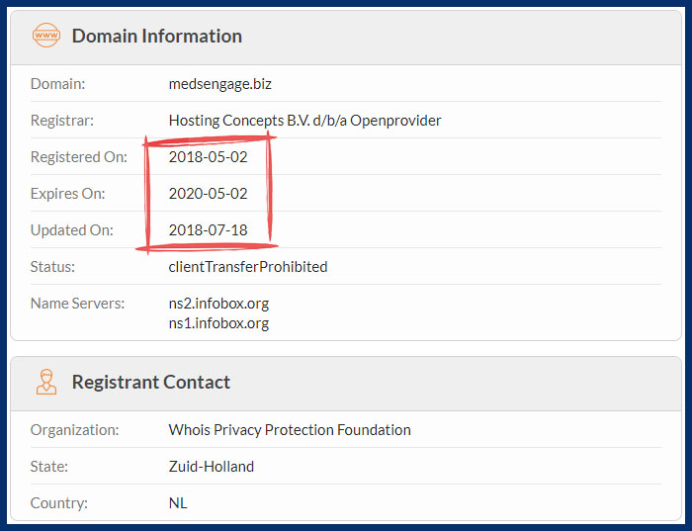Viewport: 692px width, 531px height.
Task: Click the ns1.infobox.org name server
Action: (218, 323)
